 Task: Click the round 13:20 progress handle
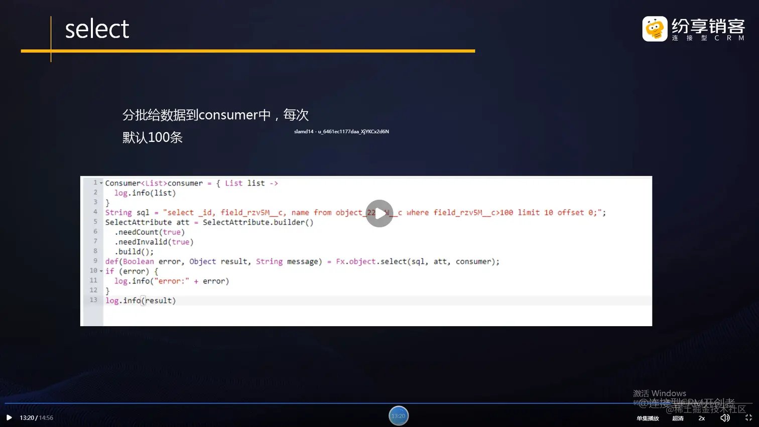(x=399, y=415)
